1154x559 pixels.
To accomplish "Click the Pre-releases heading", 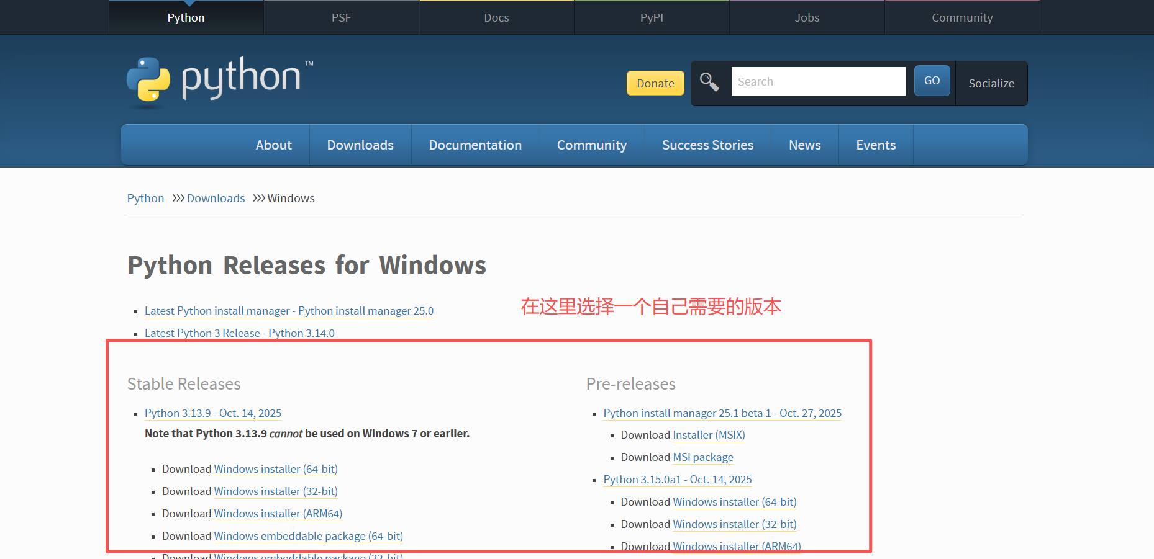I will 631,384.
